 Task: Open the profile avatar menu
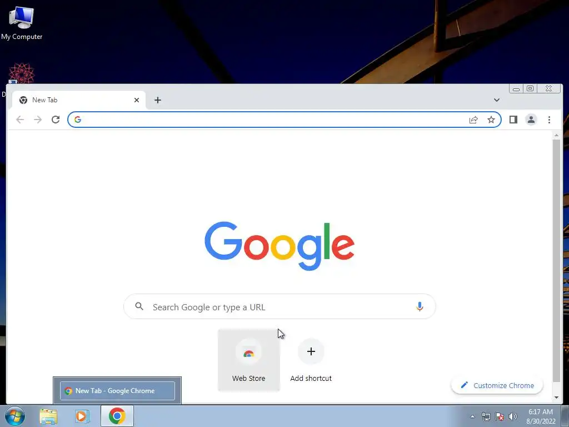tap(531, 120)
